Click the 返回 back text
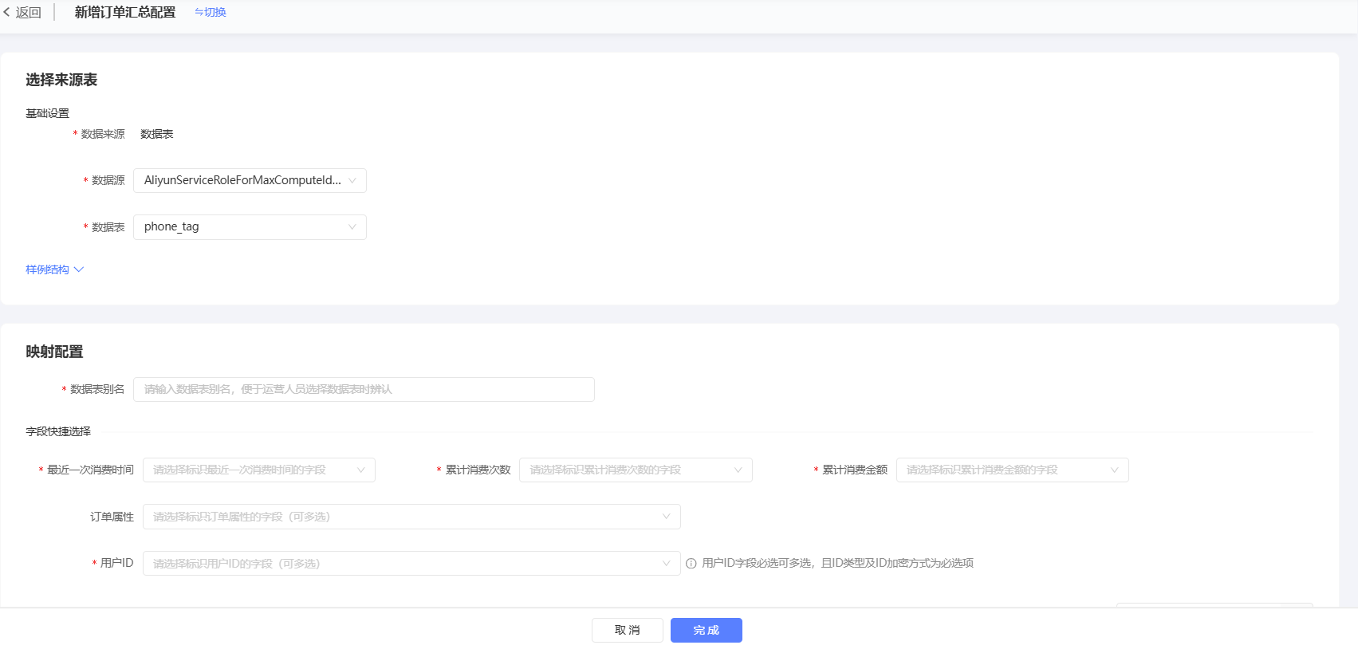This screenshot has width=1358, height=645. tap(29, 12)
